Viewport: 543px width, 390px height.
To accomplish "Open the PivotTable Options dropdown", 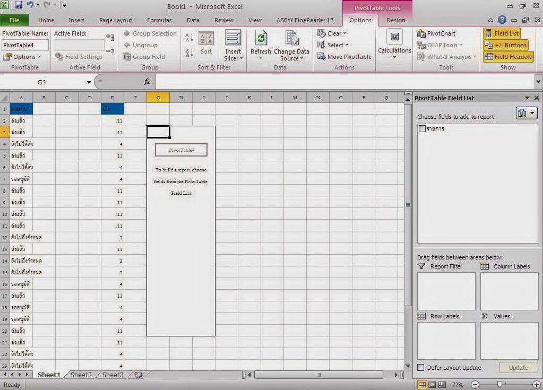I will point(22,57).
